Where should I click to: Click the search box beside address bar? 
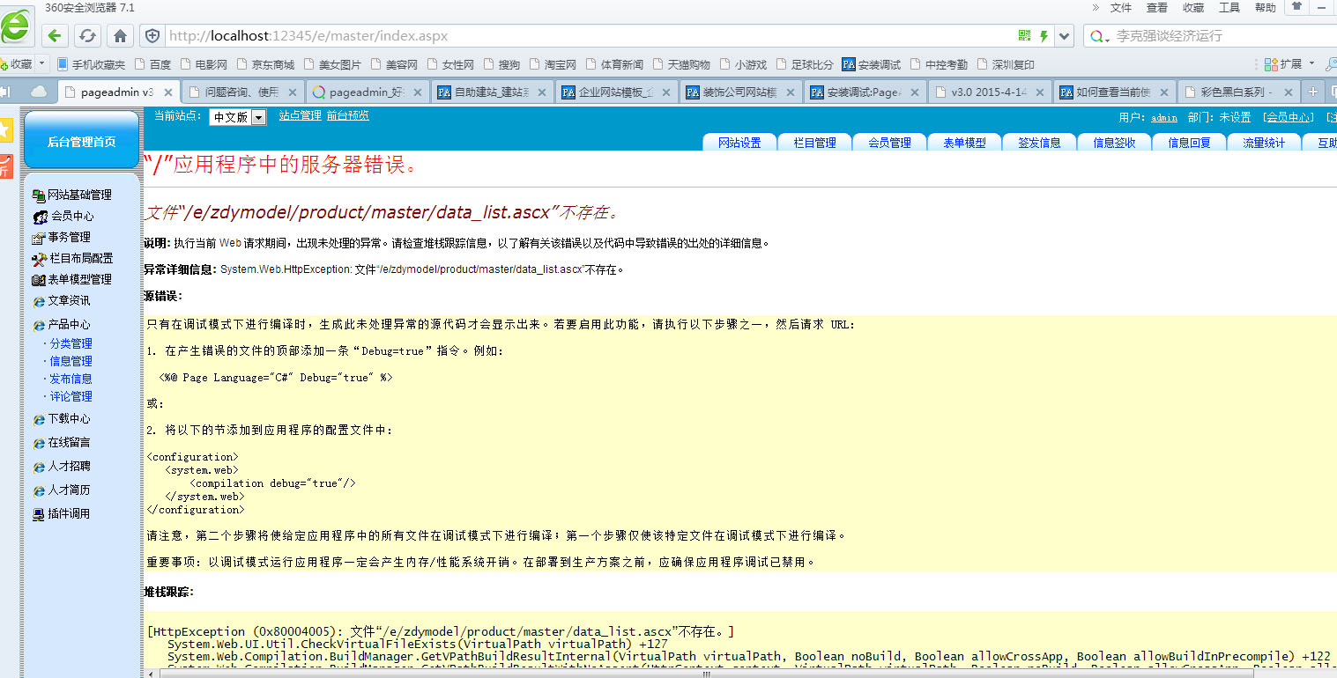click(x=1207, y=36)
